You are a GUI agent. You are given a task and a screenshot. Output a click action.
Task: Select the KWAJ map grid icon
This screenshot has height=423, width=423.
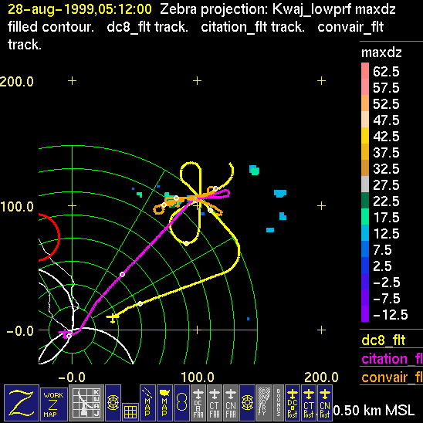(86, 403)
